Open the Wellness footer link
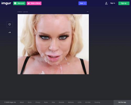131x105 pixels. coord(71,102)
